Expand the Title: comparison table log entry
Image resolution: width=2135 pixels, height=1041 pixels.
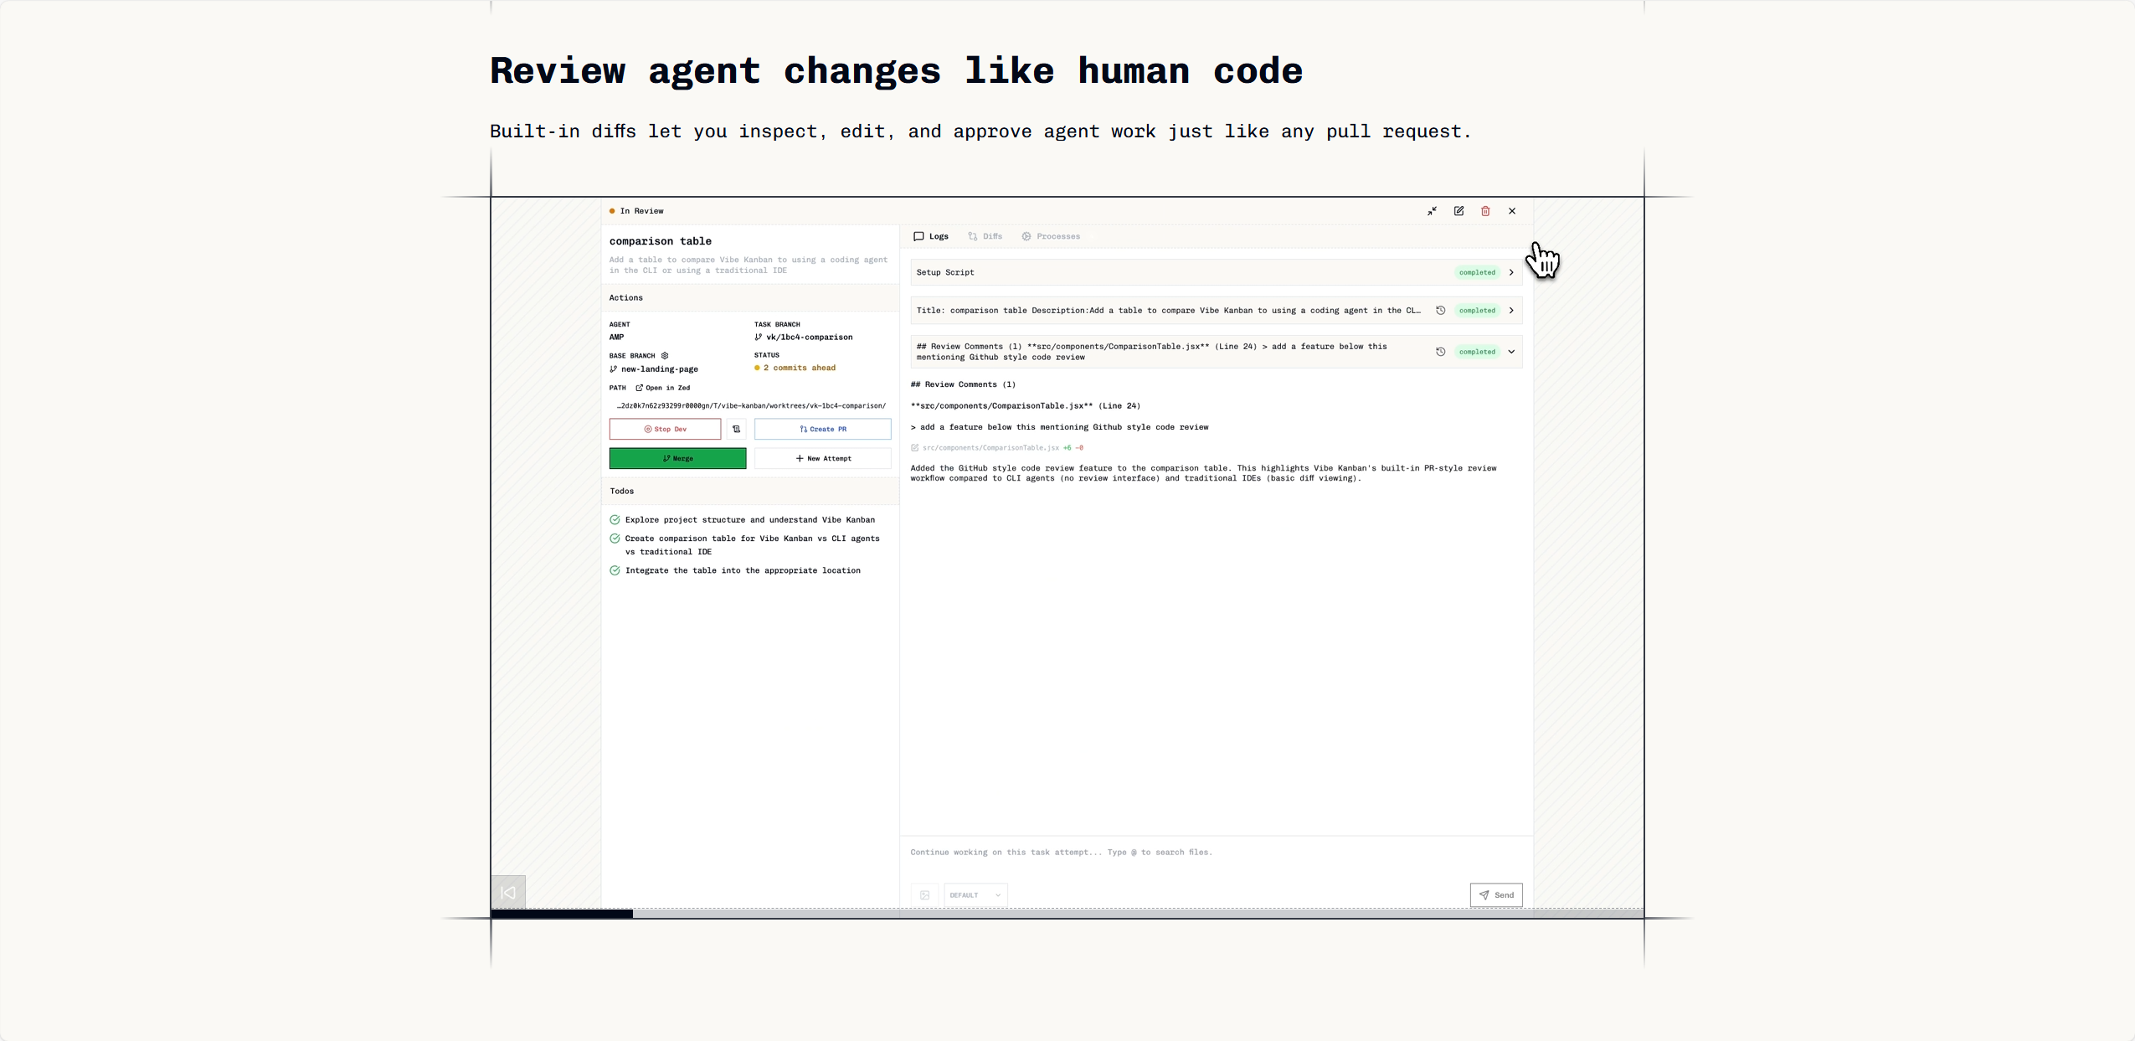coord(1511,311)
